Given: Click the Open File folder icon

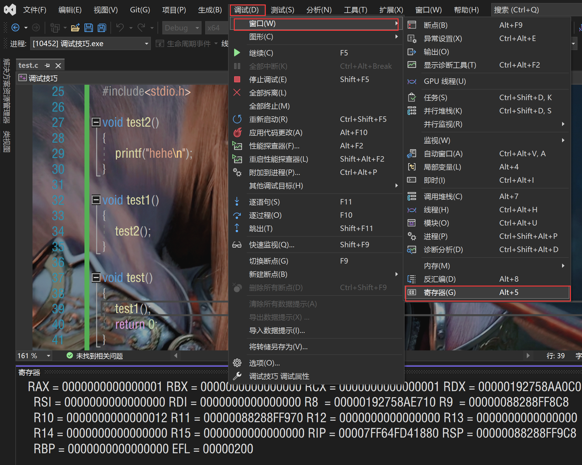Looking at the screenshot, I should pyautogui.click(x=75, y=28).
